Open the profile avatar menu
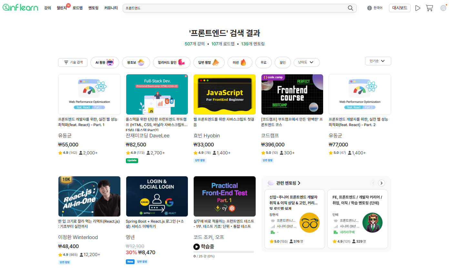Viewport: 449px width, 268px height. (443, 8)
